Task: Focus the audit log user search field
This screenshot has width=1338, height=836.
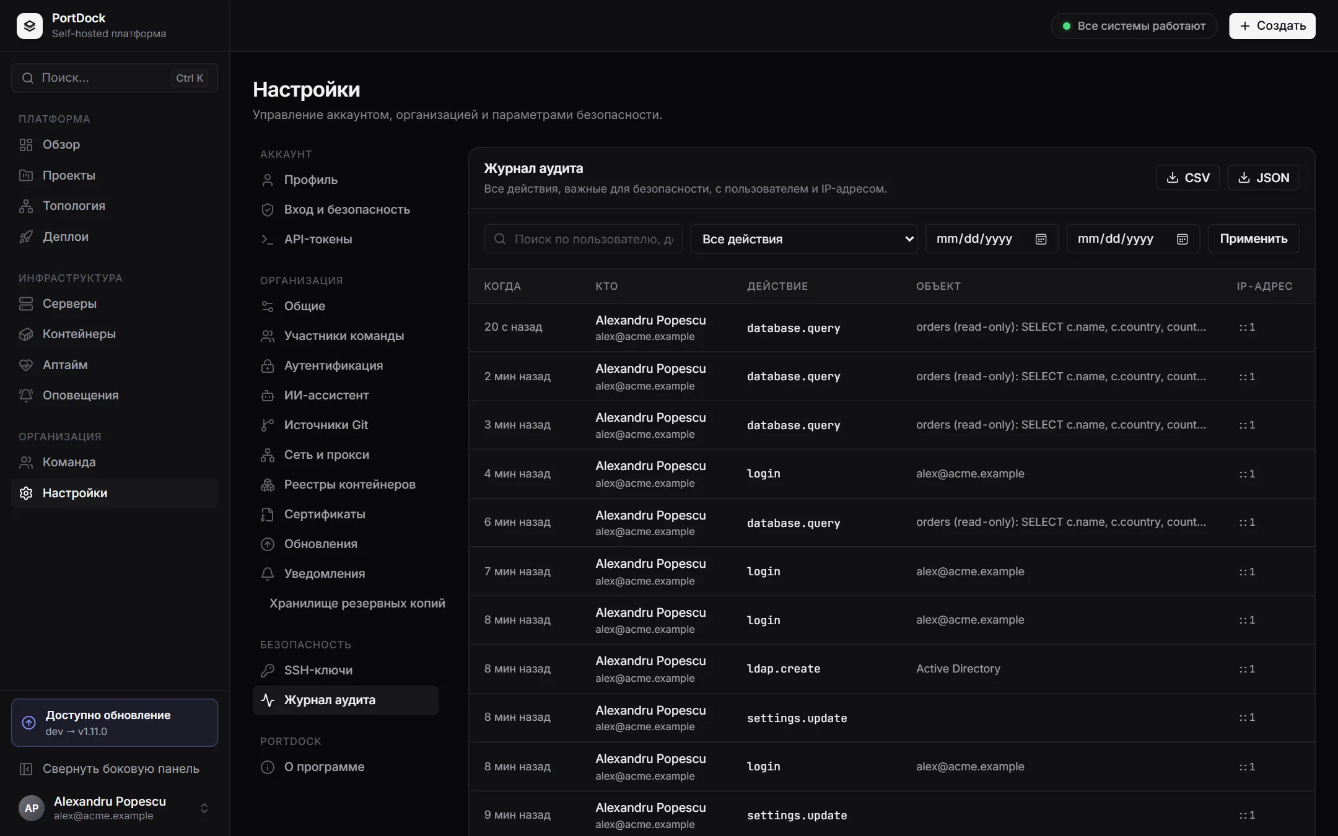Action: (583, 238)
